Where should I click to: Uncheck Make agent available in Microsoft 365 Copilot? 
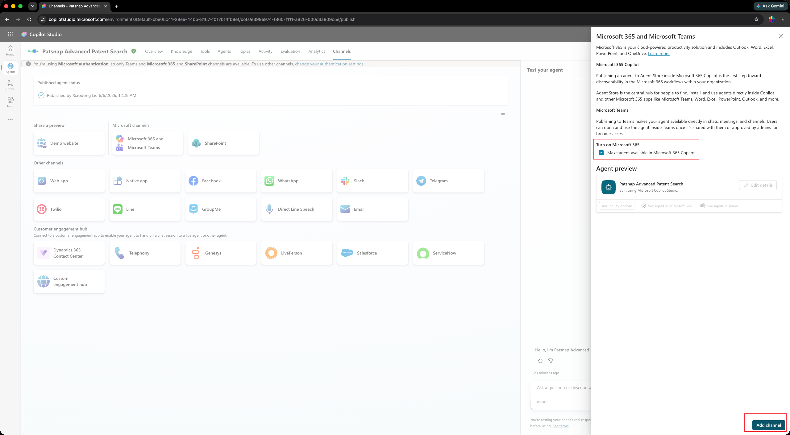601,153
